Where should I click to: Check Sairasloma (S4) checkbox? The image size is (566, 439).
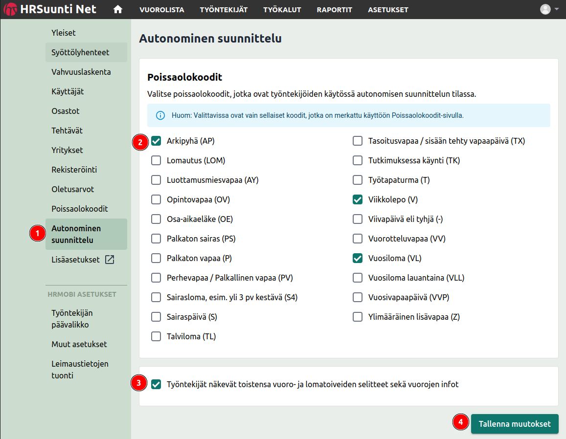[156, 297]
